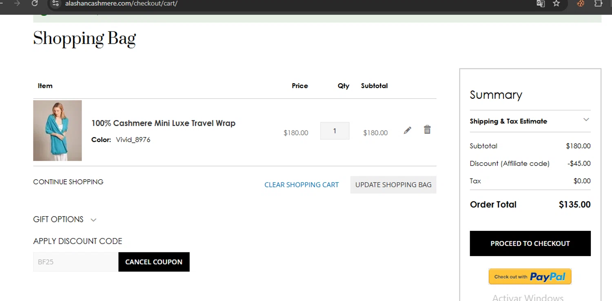Click the discount code field containing BF25

coord(76,262)
